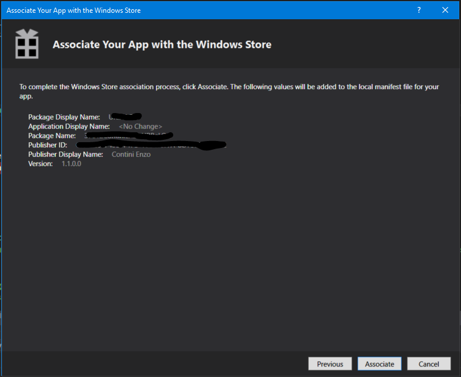Screen dimensions: 461x377
Task: Close the dialog with the X button
Action: (445, 10)
